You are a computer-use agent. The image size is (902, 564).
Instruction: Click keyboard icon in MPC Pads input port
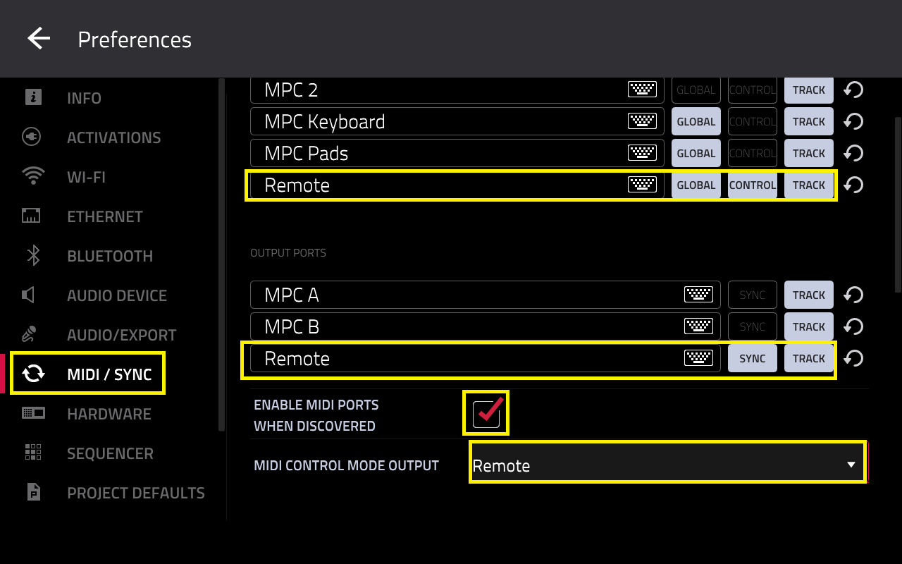[x=642, y=153]
